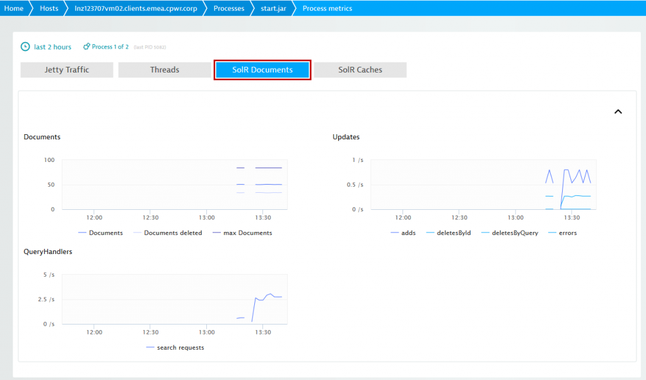The image size is (646, 380).
Task: Switch process via Process 1 of 2
Action: coord(110,47)
